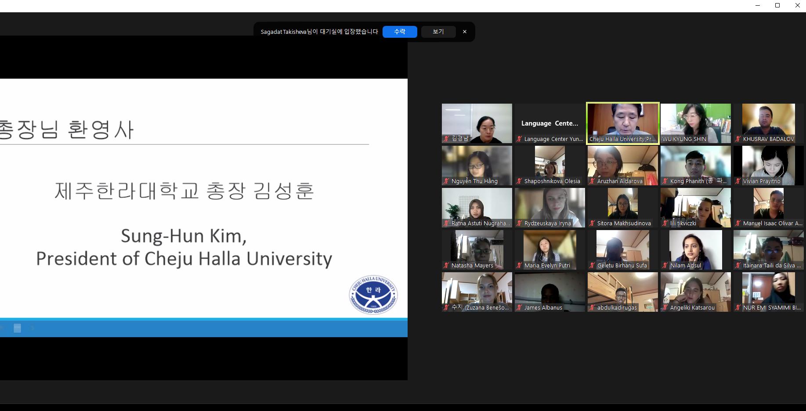Select Aruzhan Aidarova video tile

pos(623,166)
